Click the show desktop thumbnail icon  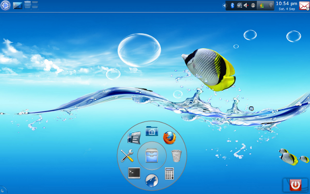click(17, 5)
